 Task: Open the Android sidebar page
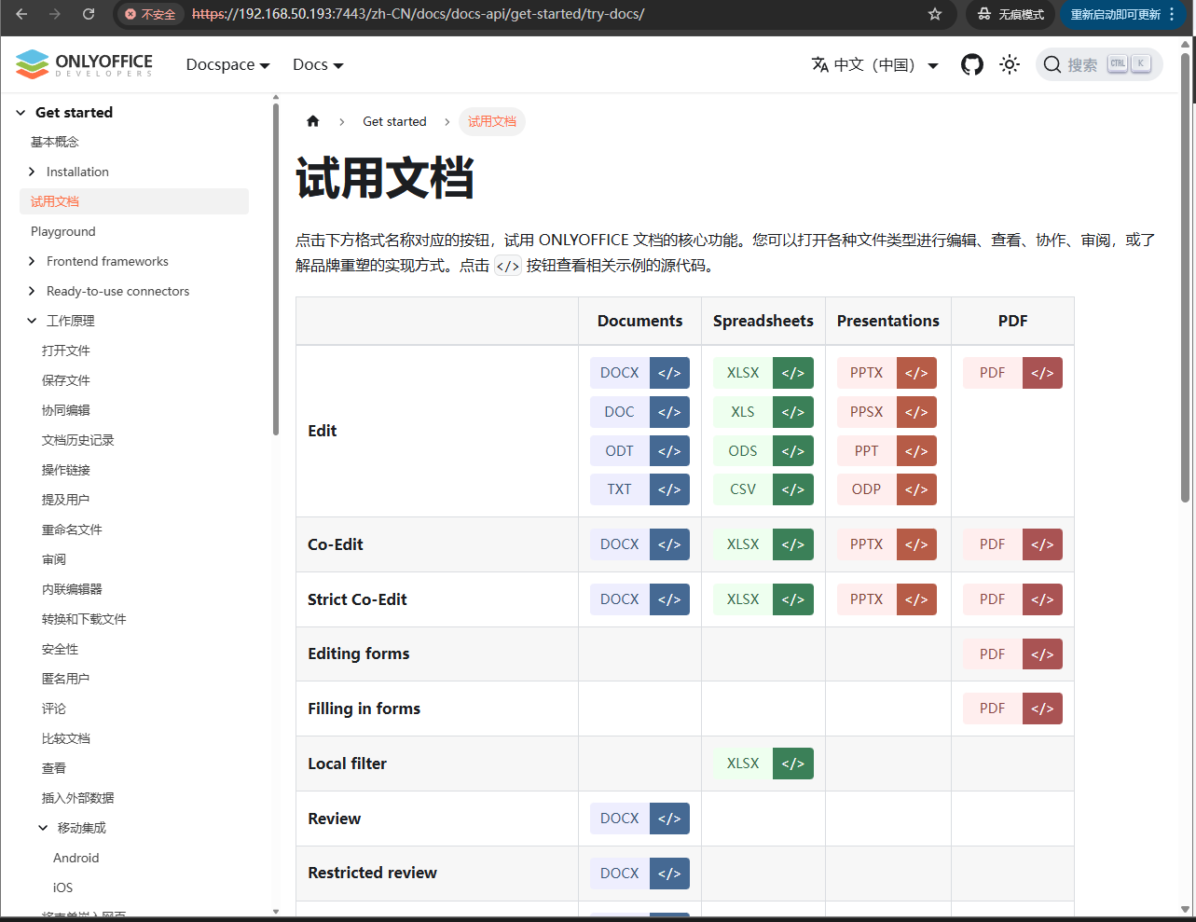point(76,858)
